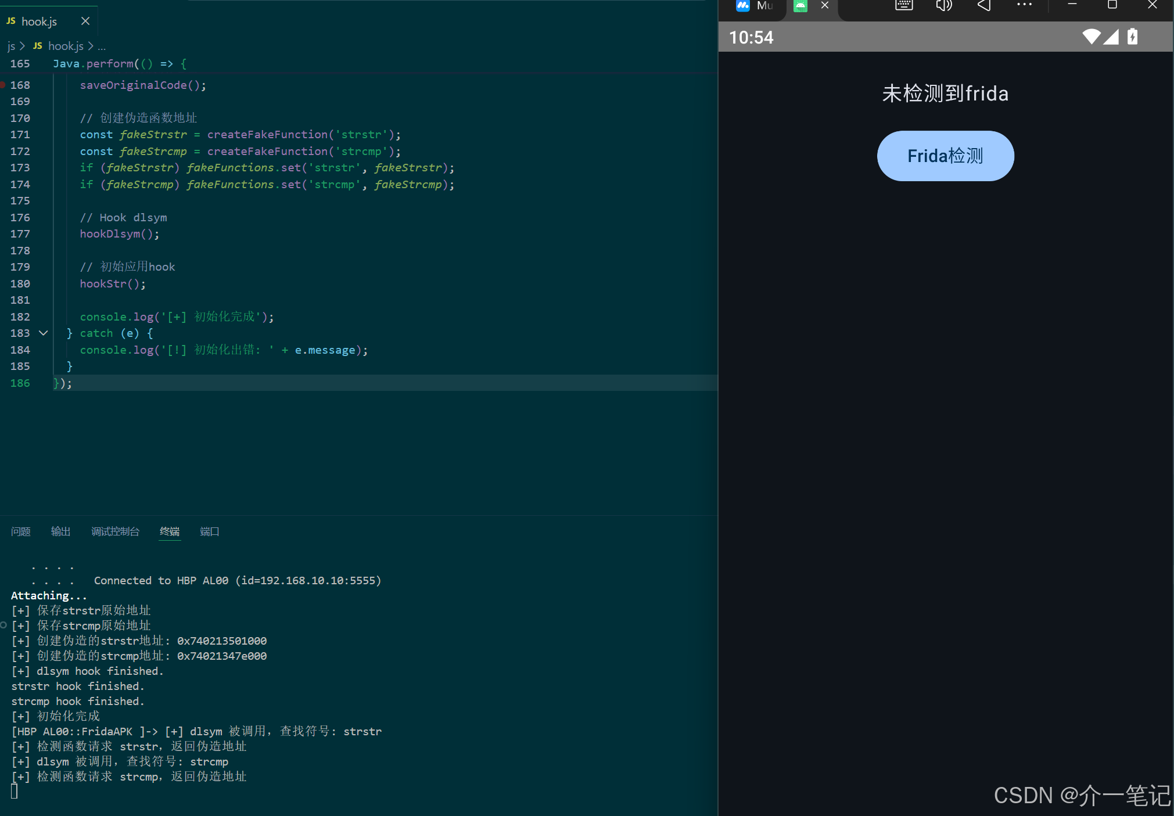Open the 输出 panel tab
The height and width of the screenshot is (816, 1174).
pyautogui.click(x=60, y=531)
